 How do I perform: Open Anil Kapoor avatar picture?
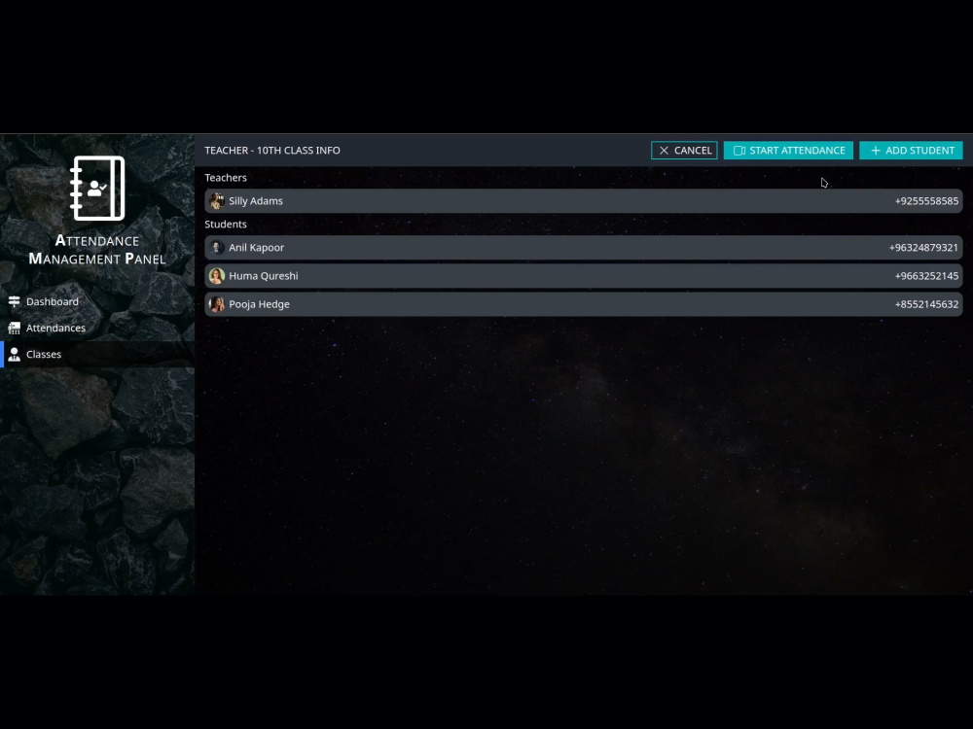(x=217, y=247)
